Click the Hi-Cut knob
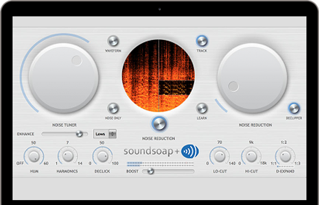This screenshot has height=205, width=319. pos(251,156)
